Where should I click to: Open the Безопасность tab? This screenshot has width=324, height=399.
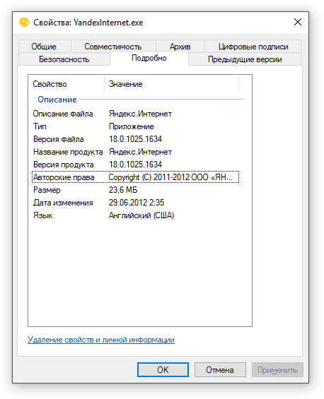[x=64, y=59]
